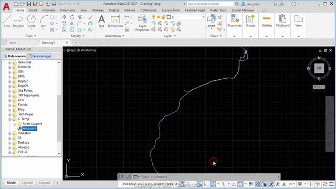Click the Plot printer icon in quick access toolbar
Viewport: 336px width, 189px height.
point(54,4)
